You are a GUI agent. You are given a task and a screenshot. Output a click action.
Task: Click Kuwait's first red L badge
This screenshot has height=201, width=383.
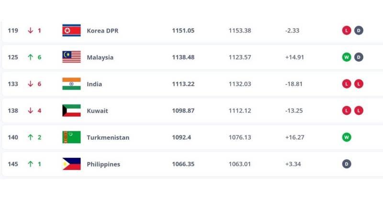pyautogui.click(x=346, y=111)
